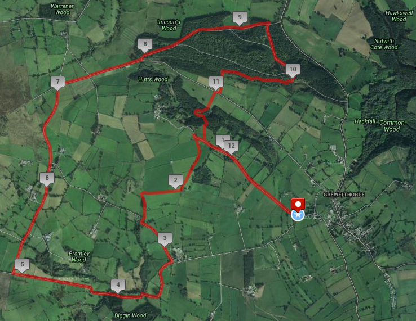Select the mile 5 marker

pyautogui.click(x=22, y=265)
